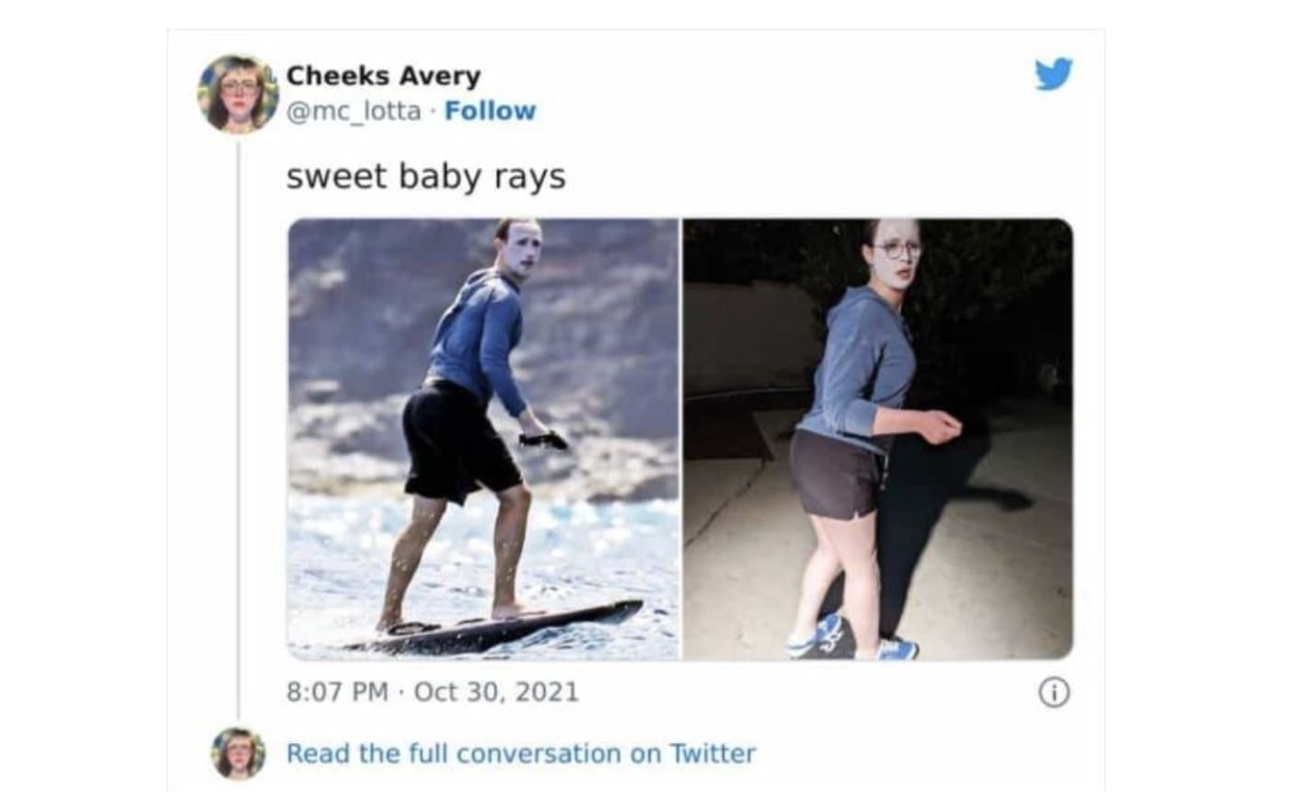1300x802 pixels.
Task: Click the Cheeks Avery display name
Action: pos(384,75)
